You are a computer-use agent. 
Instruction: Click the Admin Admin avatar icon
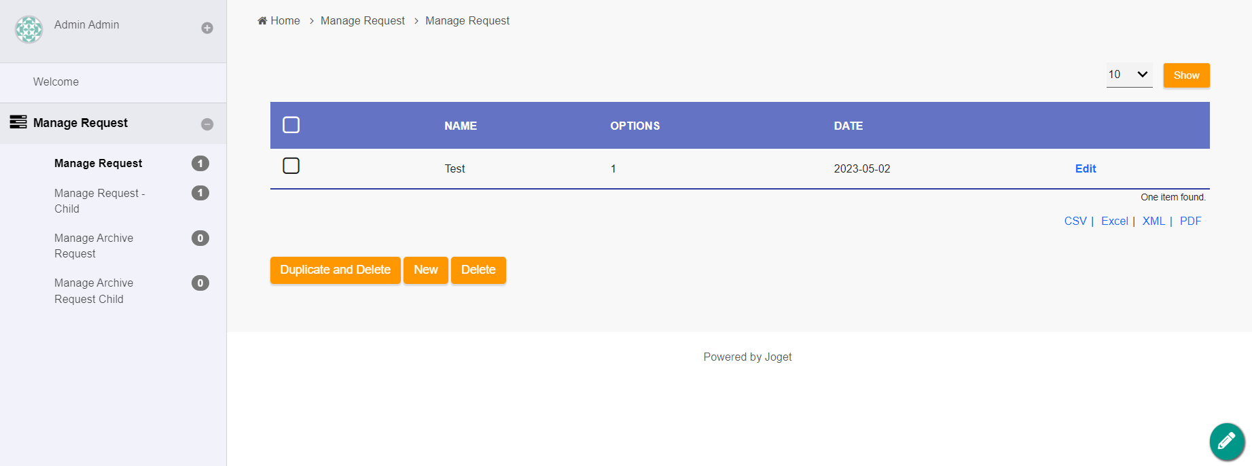29,29
